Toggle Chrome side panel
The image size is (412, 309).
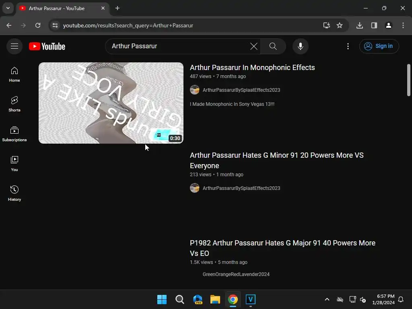click(x=374, y=25)
